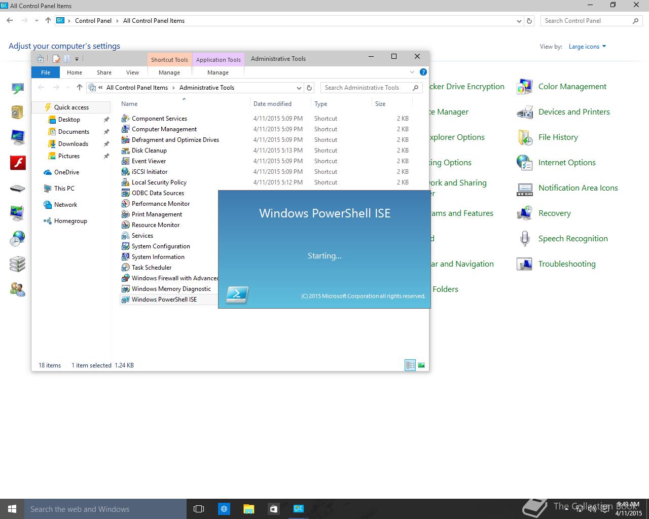The image size is (649, 519).
Task: Click the Component Services shortcut icon
Action: 125,119
